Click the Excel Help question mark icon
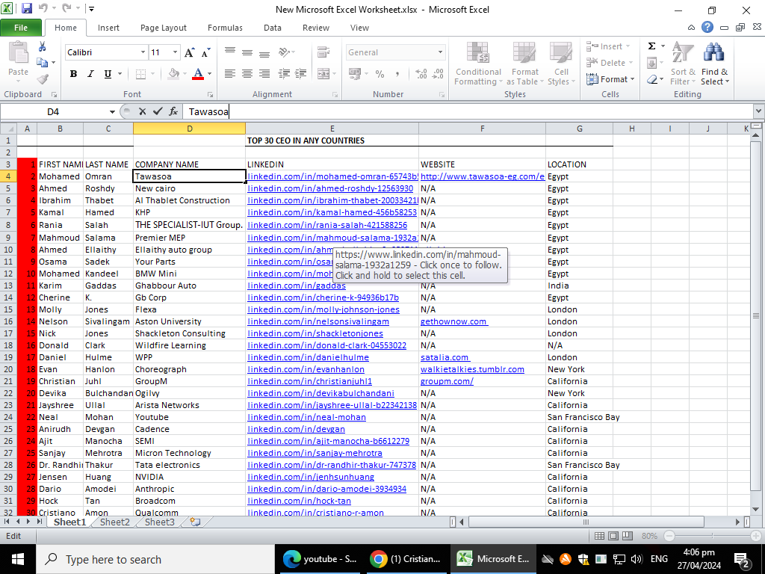This screenshot has height=574, width=765. tap(707, 28)
